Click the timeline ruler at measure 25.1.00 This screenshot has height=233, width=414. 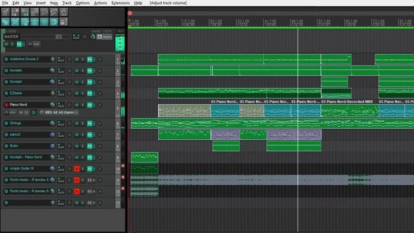pyautogui.click(x=215, y=22)
